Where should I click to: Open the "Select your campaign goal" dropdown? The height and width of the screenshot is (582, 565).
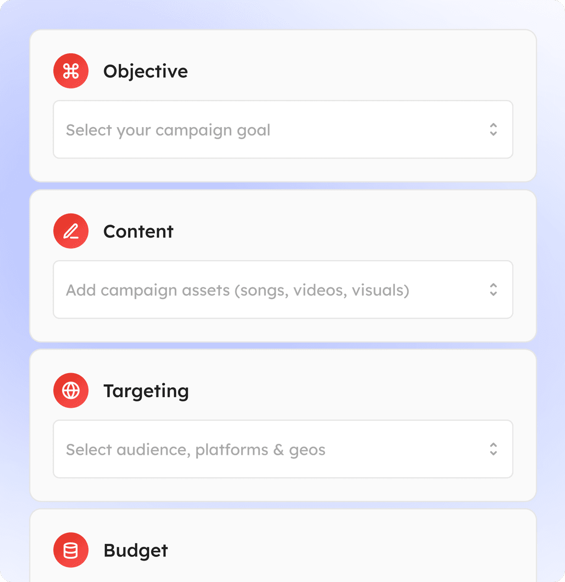272,130
